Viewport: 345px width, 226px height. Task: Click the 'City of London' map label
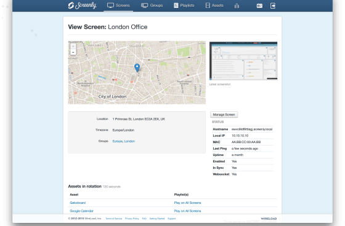coord(112,96)
